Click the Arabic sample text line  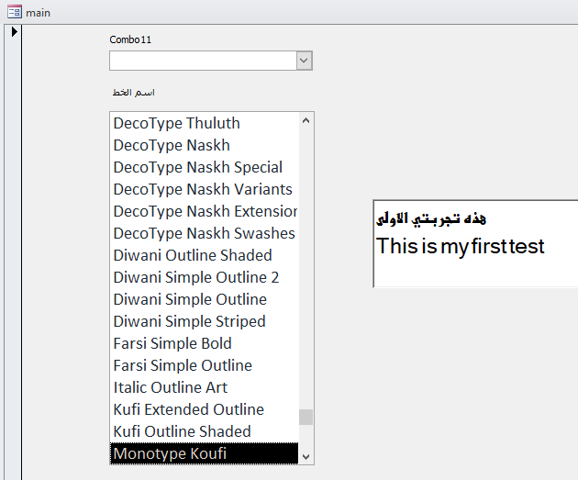(x=431, y=219)
